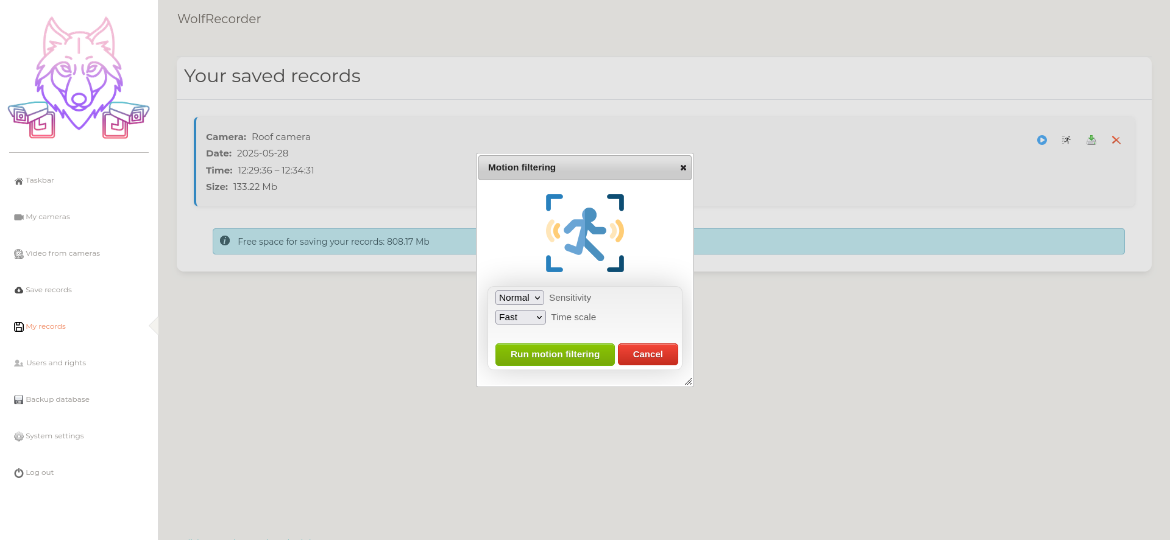Viewport: 1170px width, 540px height.
Task: Close the Motion filtering dialog
Action: coord(683,168)
